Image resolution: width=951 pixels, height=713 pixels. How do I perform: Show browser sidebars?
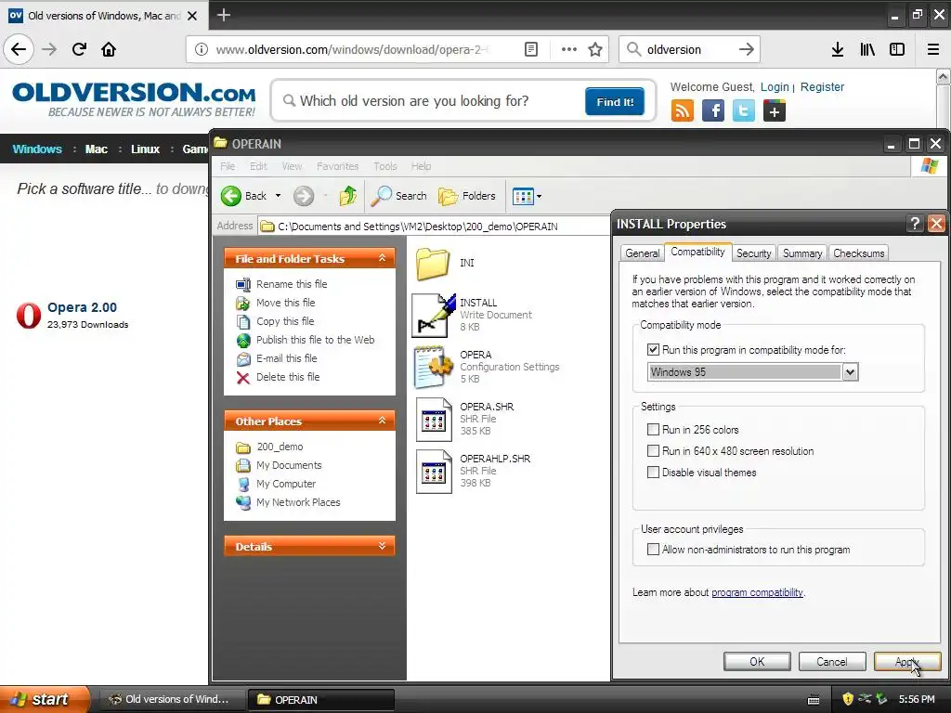pyautogui.click(x=897, y=49)
